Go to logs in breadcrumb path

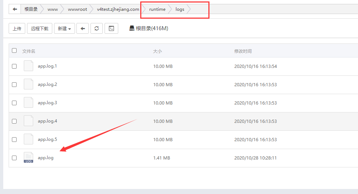pos(180,9)
